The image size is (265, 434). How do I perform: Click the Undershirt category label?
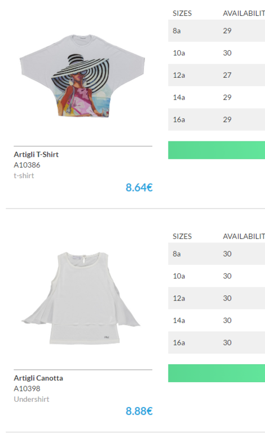click(31, 399)
